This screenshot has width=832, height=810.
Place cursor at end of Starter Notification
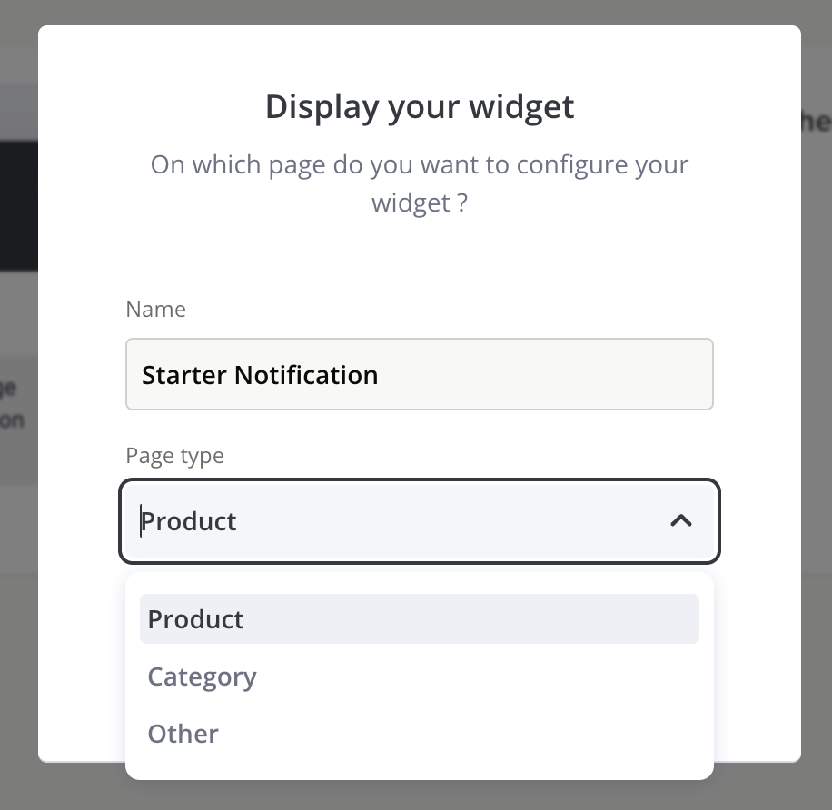(380, 375)
